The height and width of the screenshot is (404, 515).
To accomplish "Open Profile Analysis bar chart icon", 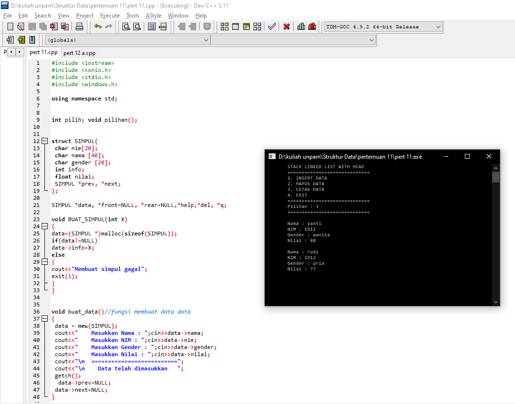I will point(301,27).
